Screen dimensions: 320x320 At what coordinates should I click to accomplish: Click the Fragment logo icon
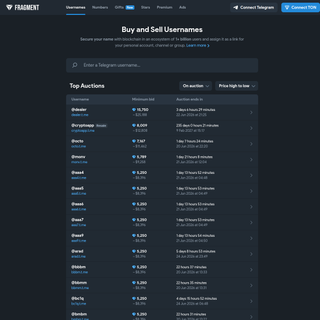[9, 7]
